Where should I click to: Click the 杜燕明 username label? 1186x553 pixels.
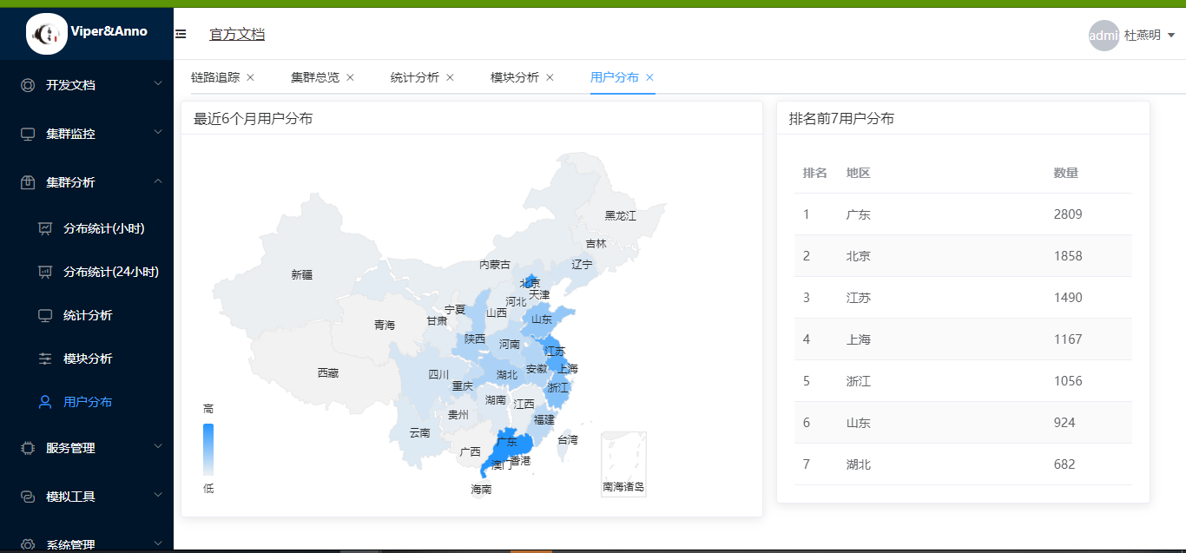1143,36
